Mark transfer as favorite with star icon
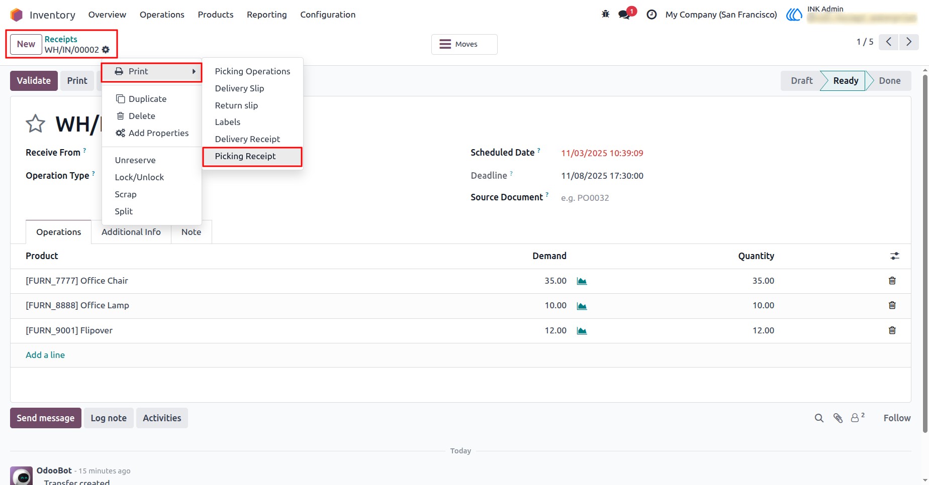929x485 pixels. [35, 124]
